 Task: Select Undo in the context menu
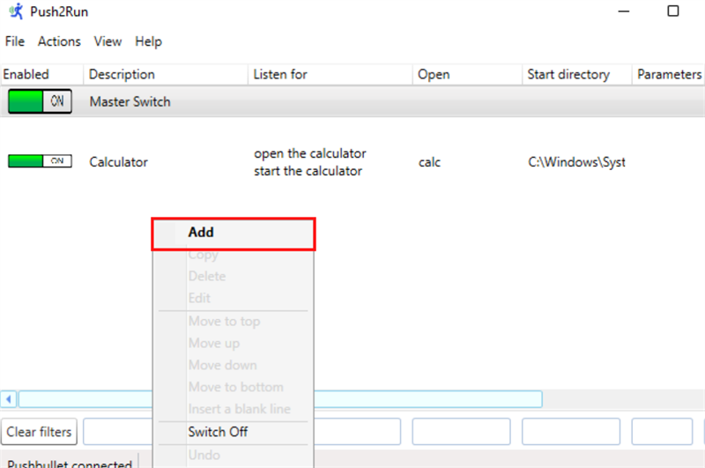pyautogui.click(x=234, y=456)
